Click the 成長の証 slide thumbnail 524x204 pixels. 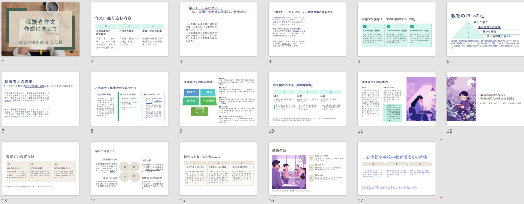pos(307,168)
